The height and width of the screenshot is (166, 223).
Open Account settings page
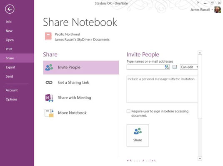[12, 90]
